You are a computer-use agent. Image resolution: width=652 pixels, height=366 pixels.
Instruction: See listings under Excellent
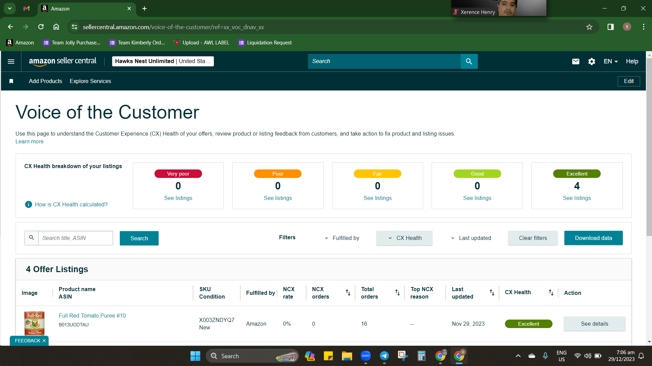pyautogui.click(x=577, y=198)
